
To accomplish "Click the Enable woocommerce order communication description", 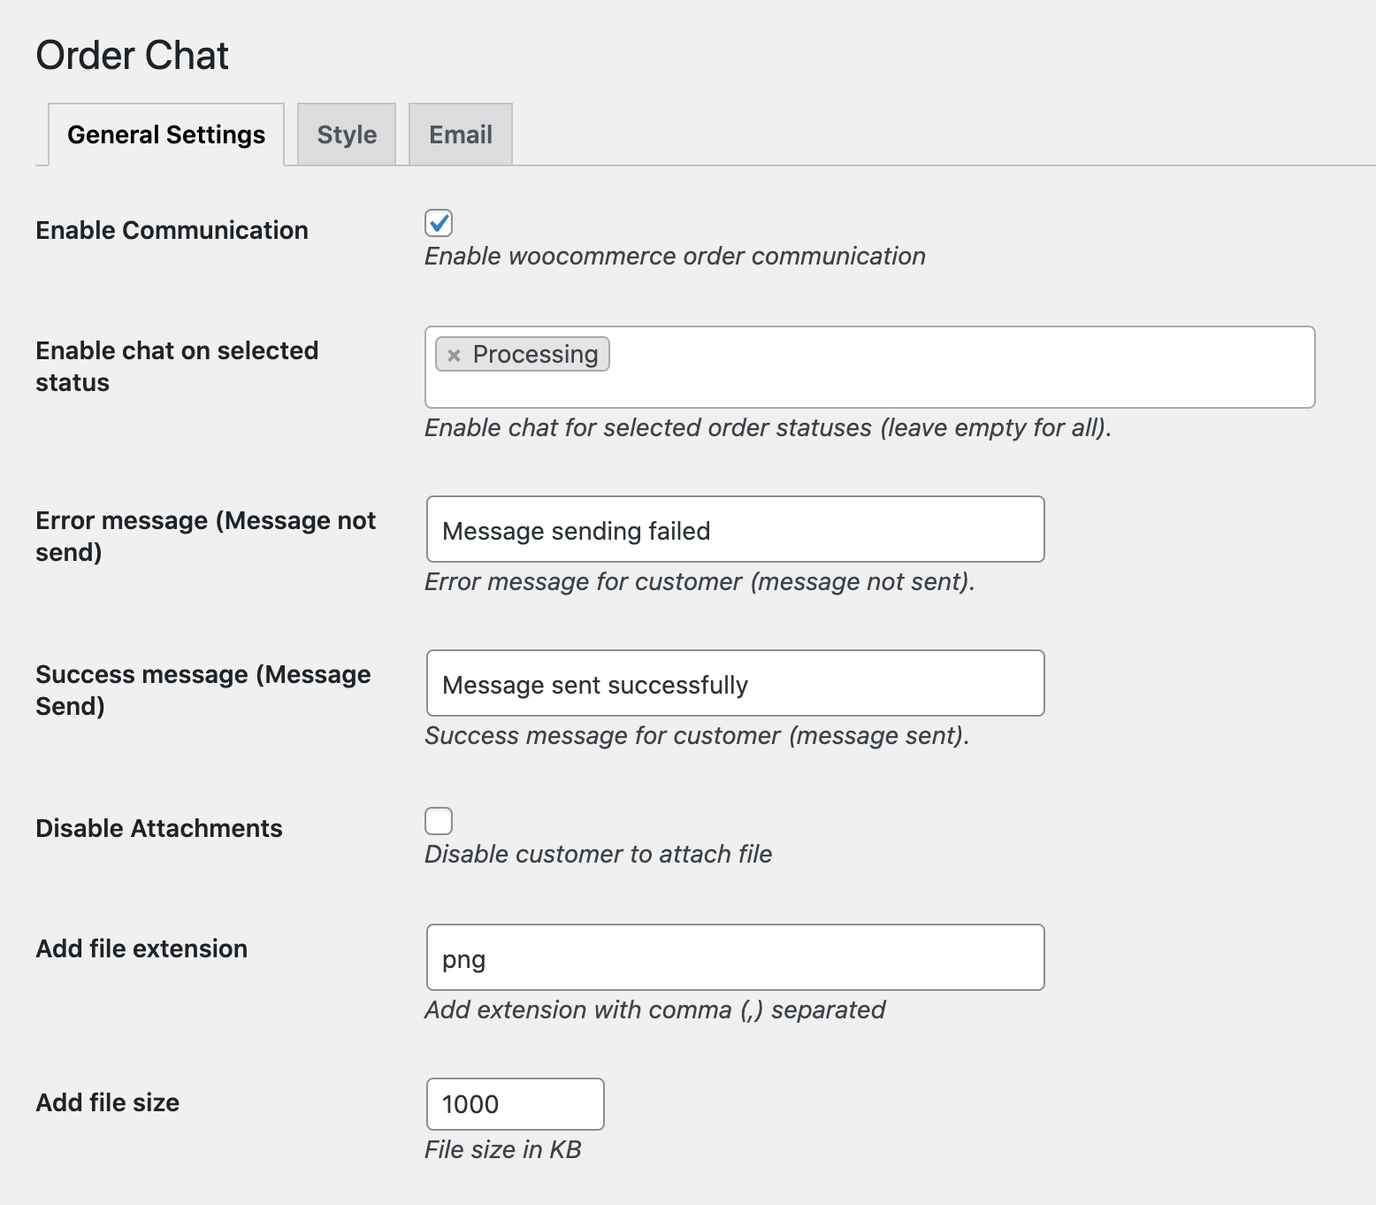I will [x=675, y=256].
